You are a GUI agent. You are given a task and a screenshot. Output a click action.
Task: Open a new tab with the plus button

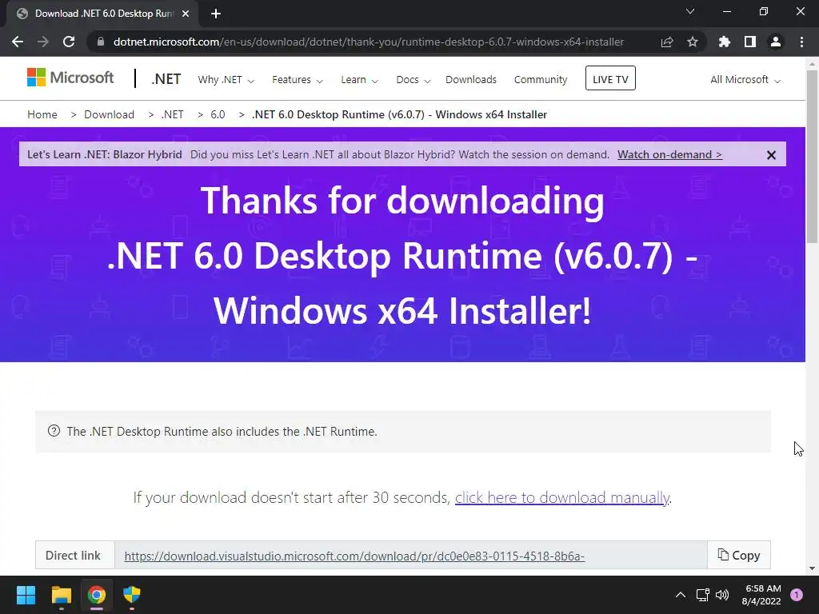pos(216,14)
